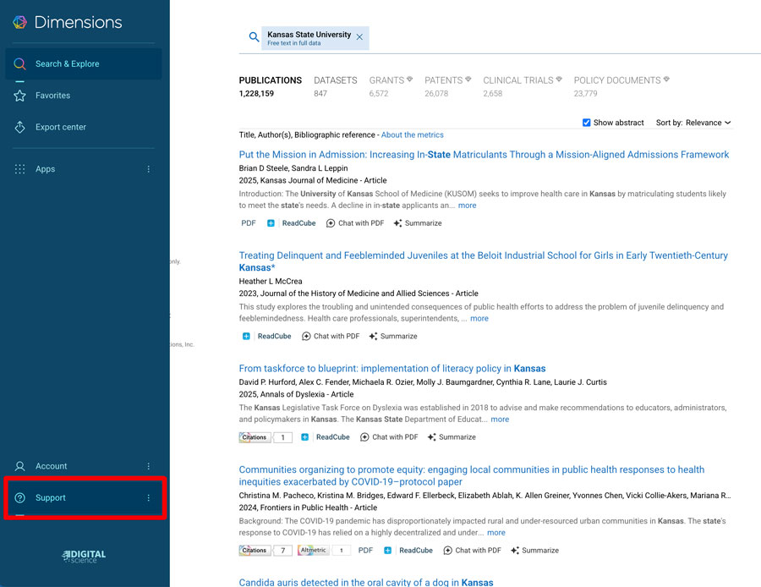This screenshot has width=761, height=587.
Task: Click the search magnifier icon
Action: pos(253,37)
